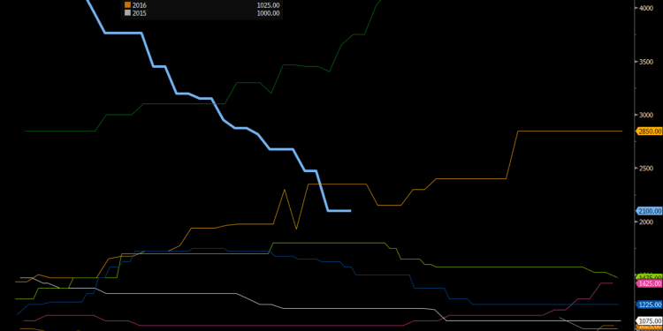Image resolution: width=663 pixels, height=331 pixels.
Task: Click the white 1075.00 price tag
Action: 649,321
